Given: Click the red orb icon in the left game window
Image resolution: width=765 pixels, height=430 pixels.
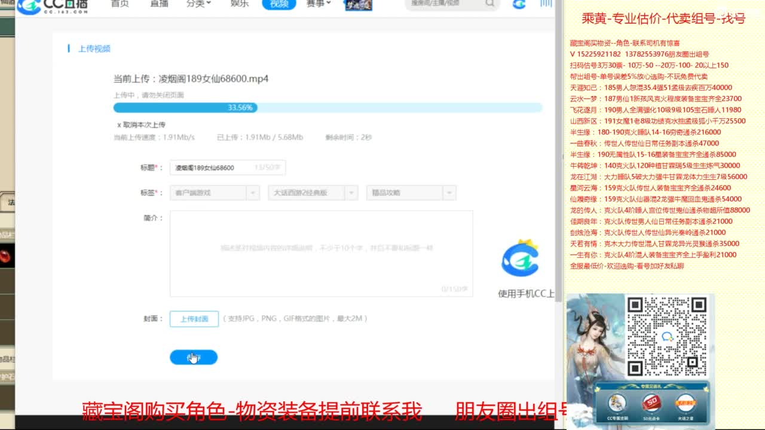Looking at the screenshot, I should tap(5, 257).
